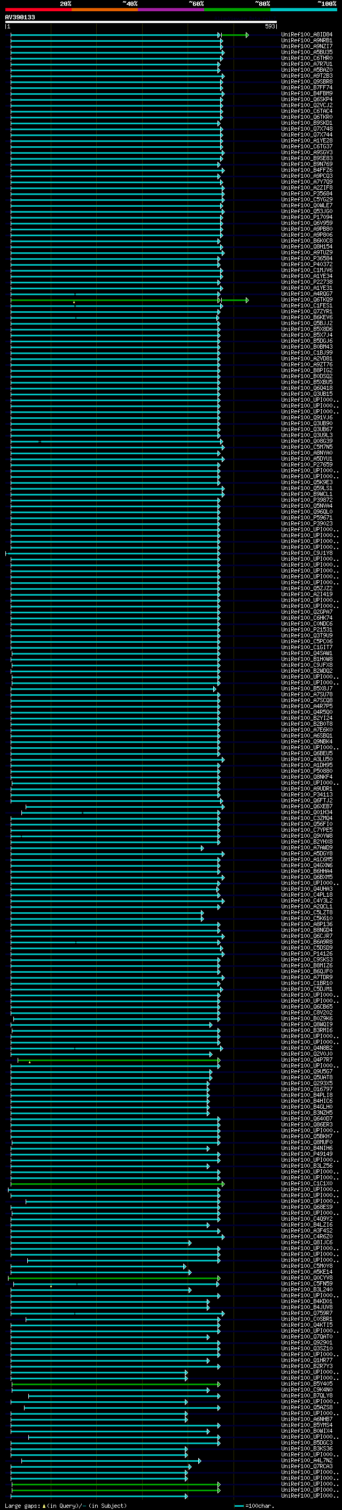Screen dimensions: 342x1510
Task: Open hit UniRef100_C6THR0
Action: [307, 58]
